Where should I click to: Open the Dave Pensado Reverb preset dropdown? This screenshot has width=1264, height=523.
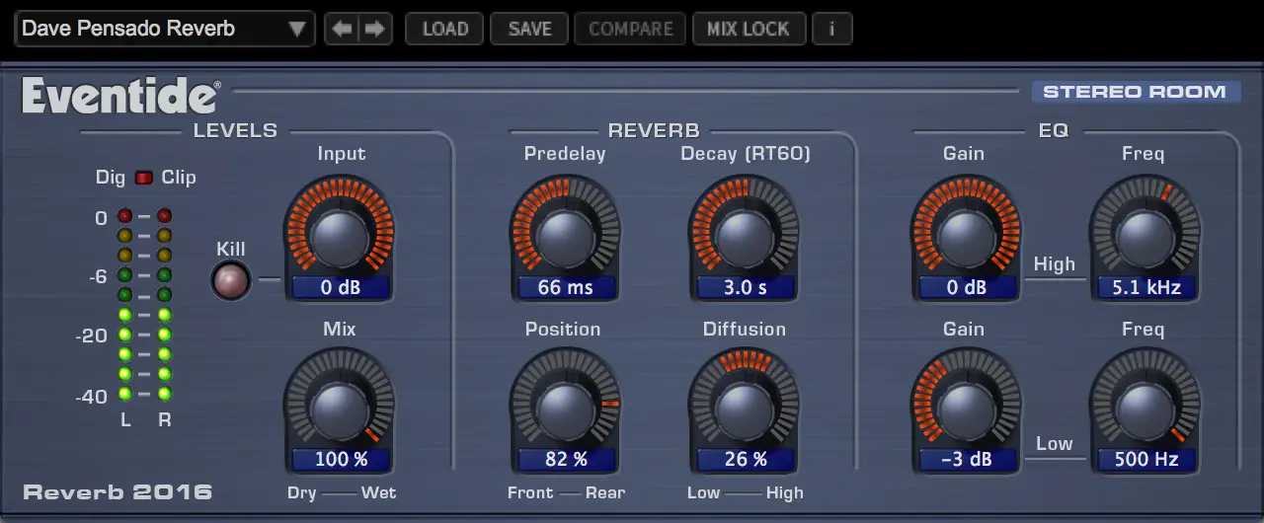[x=165, y=29]
